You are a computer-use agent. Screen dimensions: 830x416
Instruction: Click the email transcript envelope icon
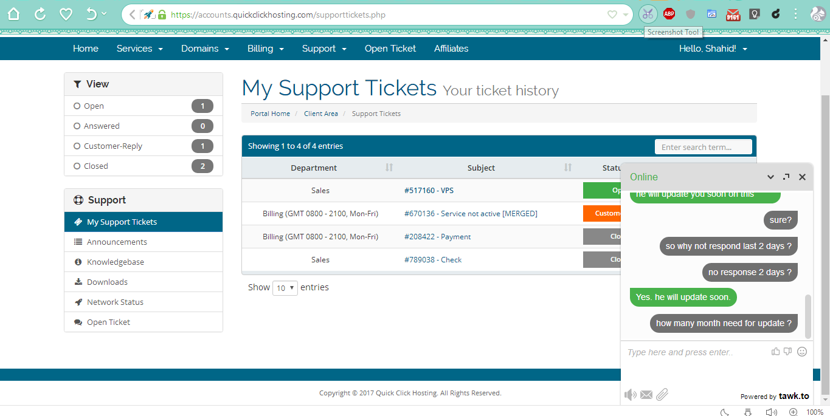(x=646, y=395)
